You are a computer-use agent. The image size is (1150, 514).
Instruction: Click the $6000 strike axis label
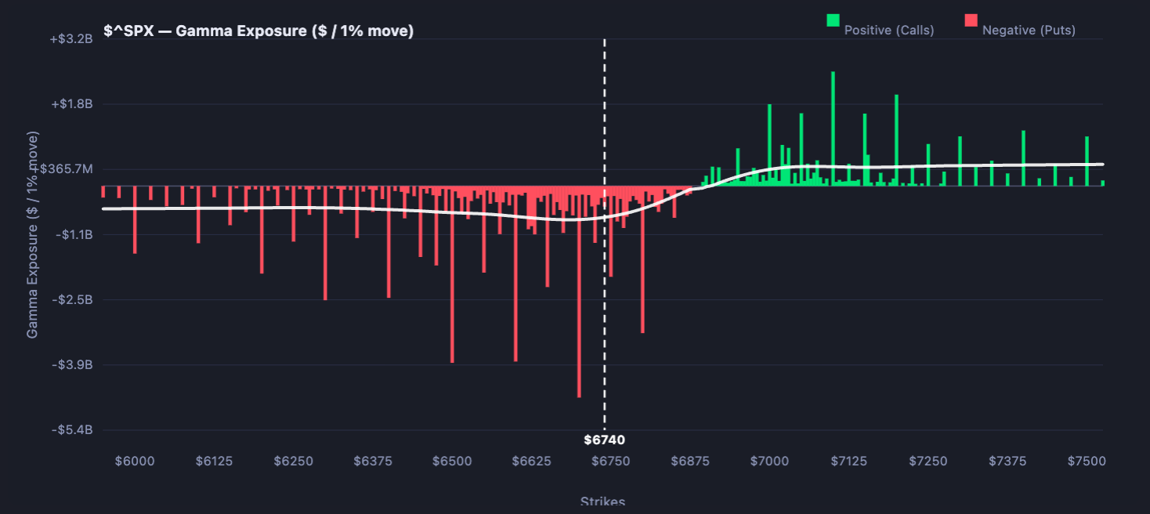[135, 461]
